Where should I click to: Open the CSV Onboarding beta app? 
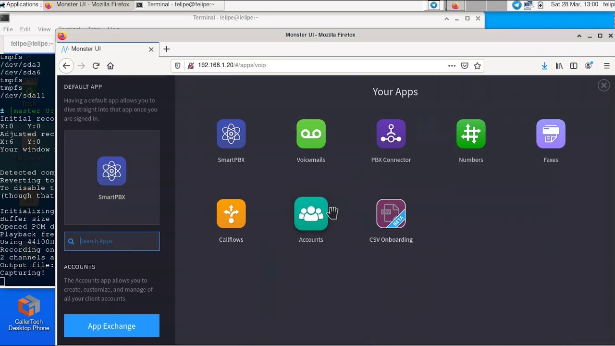(x=391, y=214)
